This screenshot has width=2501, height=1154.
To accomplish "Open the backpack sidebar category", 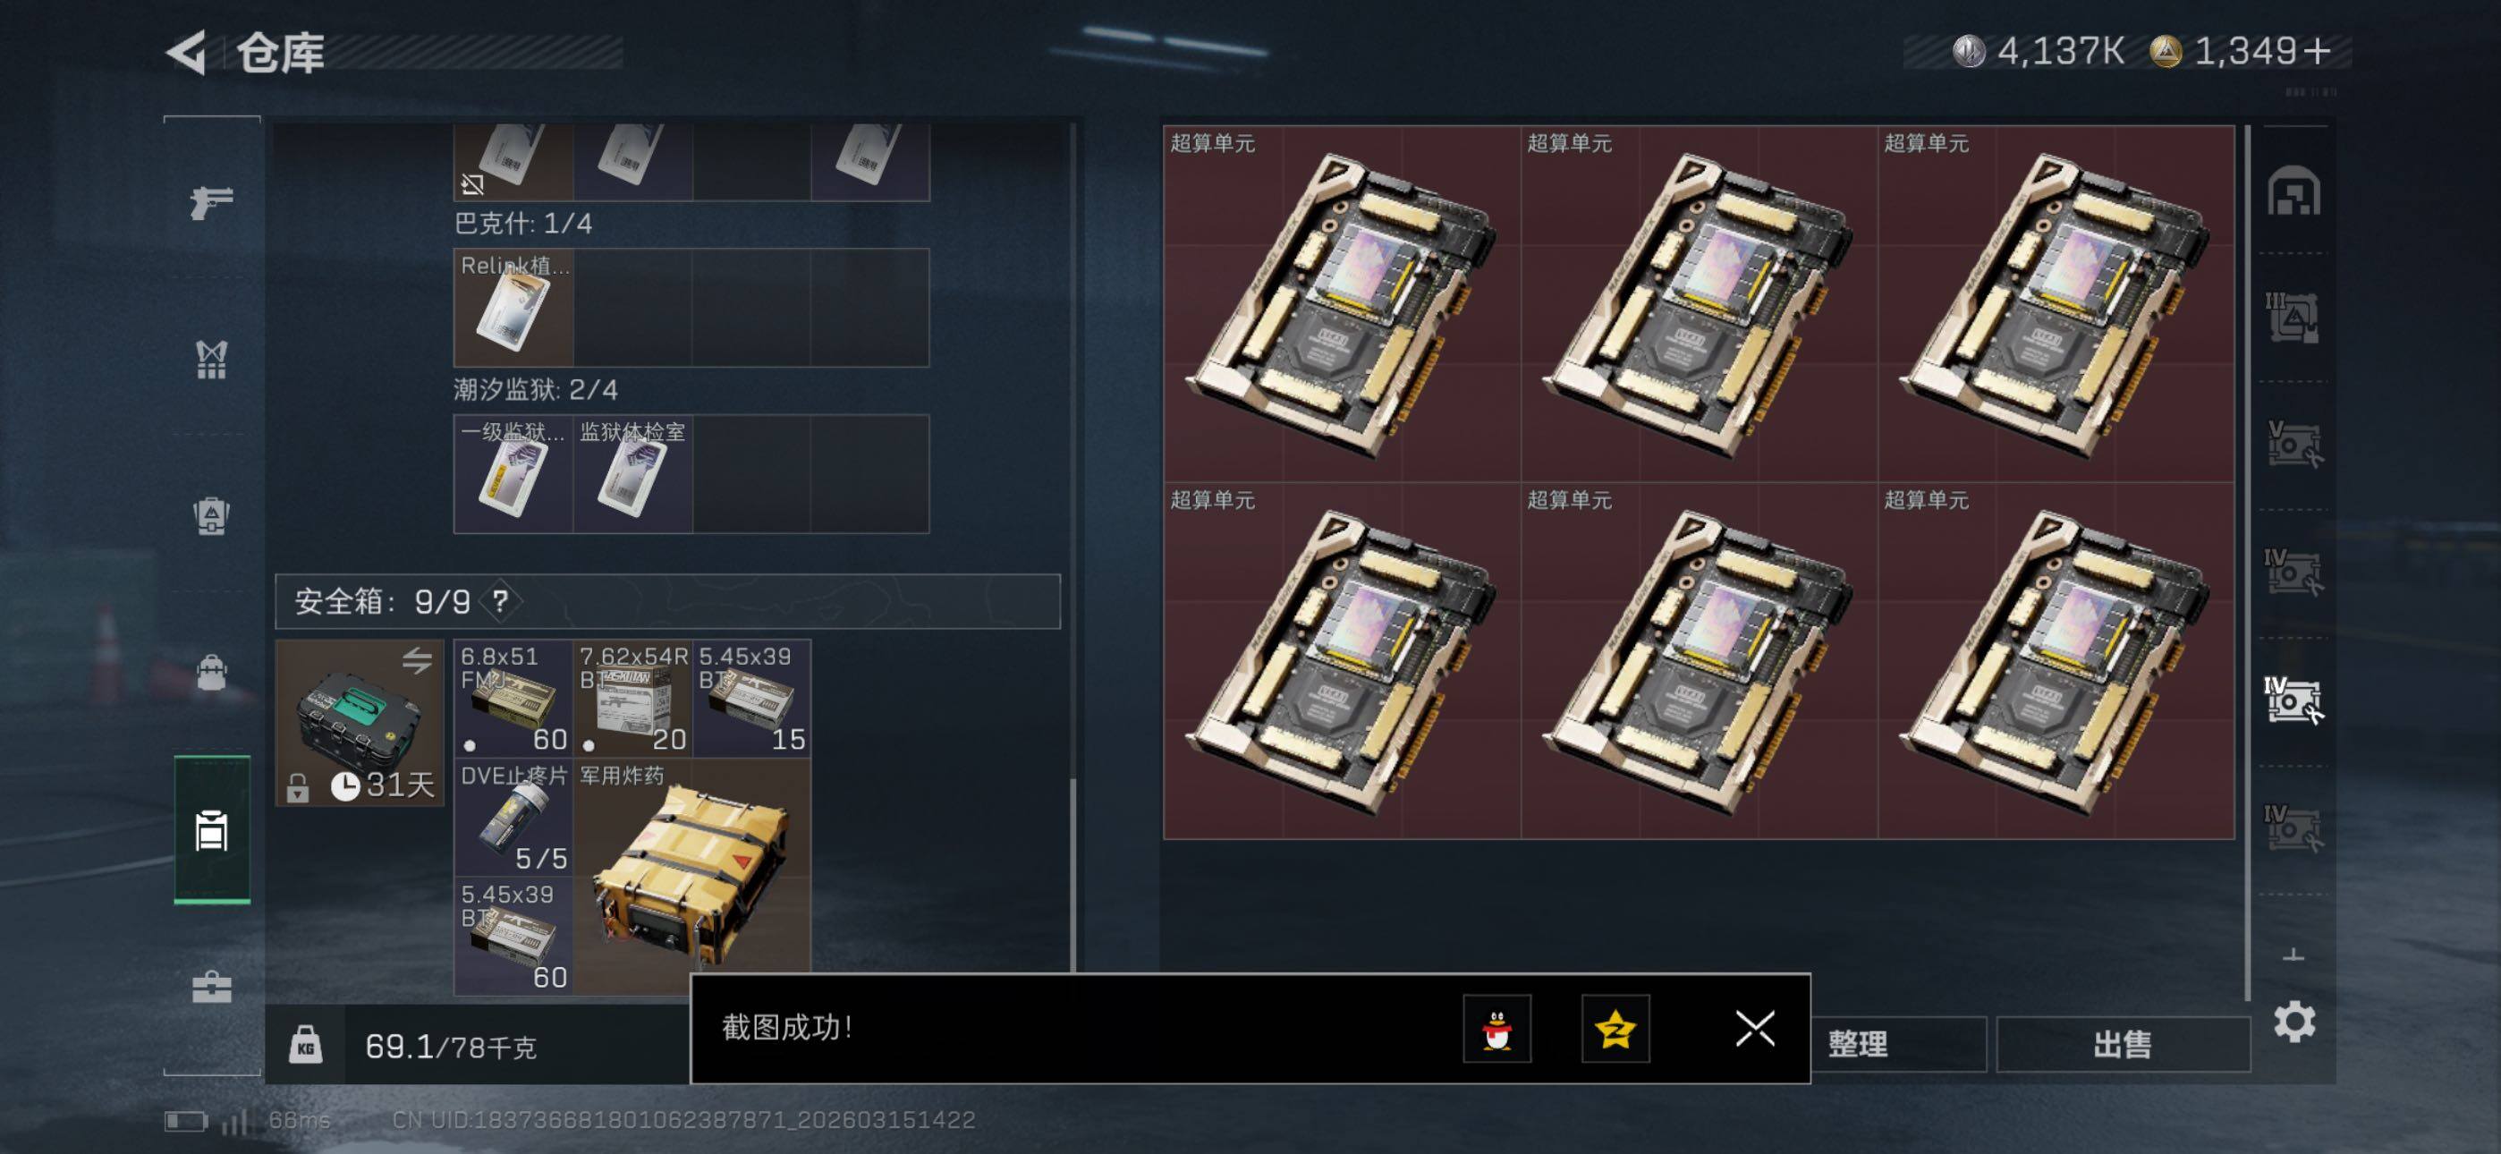I will coord(212,516).
